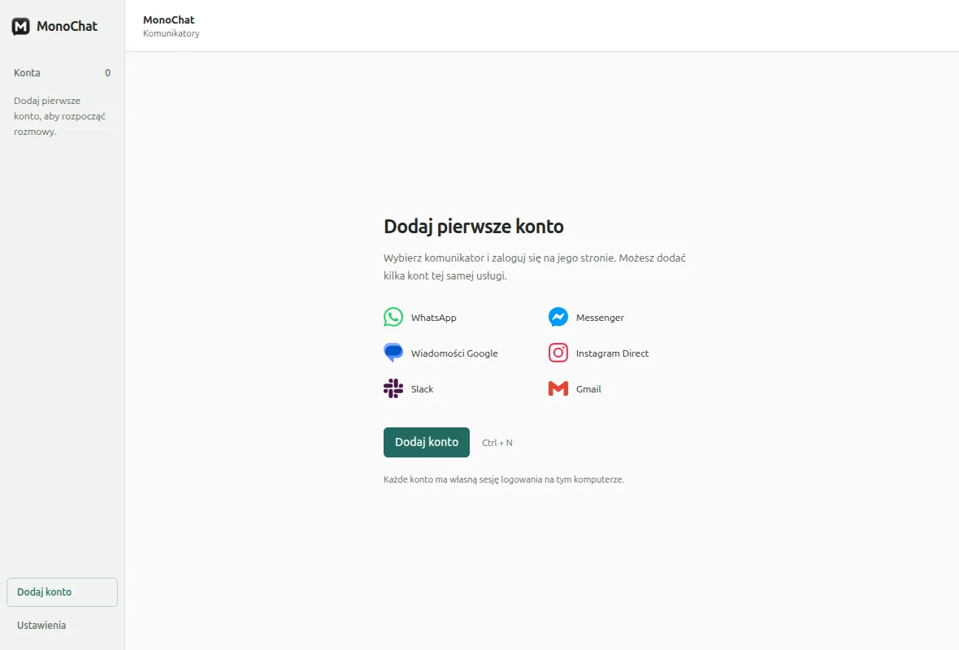Click the Instagram Direct label
The image size is (959, 650).
(x=612, y=353)
